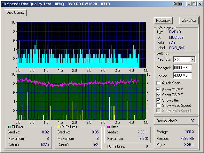Disable the Show Jitter checkbox
Image resolution: width=204 pixels, height=153 pixels.
point(158,100)
